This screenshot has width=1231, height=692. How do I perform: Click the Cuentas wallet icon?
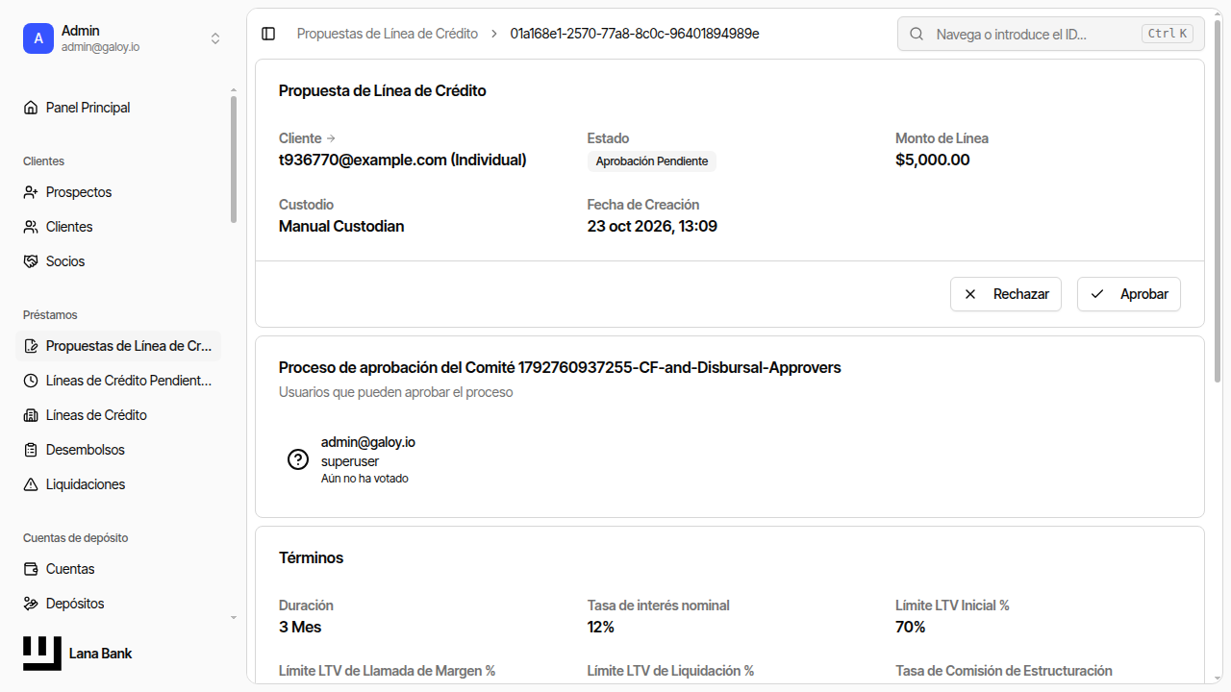coord(31,569)
